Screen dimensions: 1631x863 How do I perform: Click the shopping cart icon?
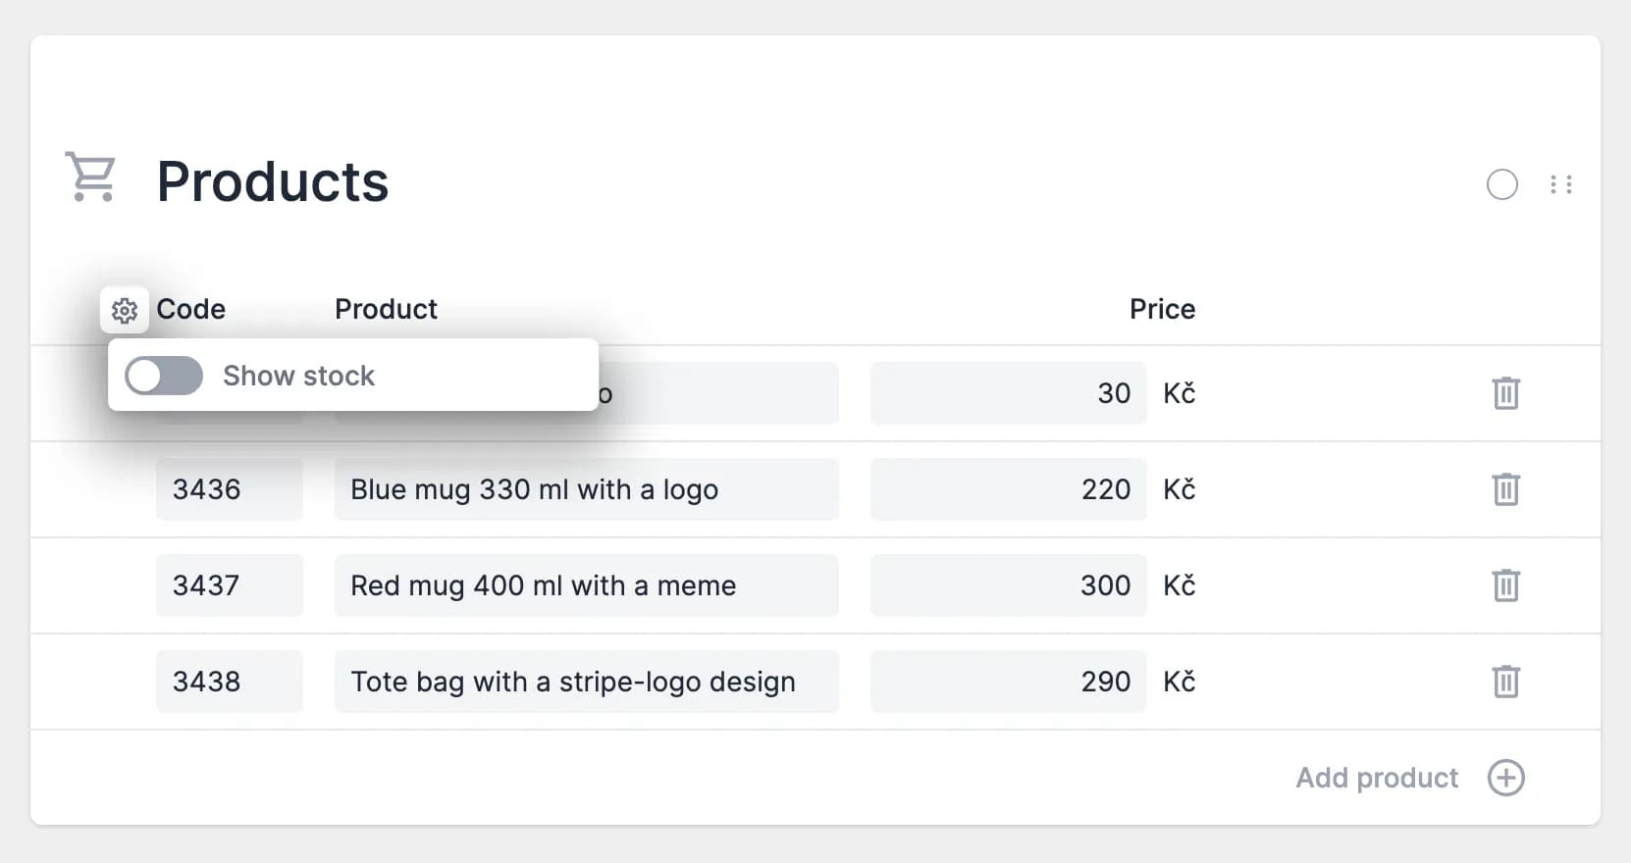pyautogui.click(x=90, y=178)
